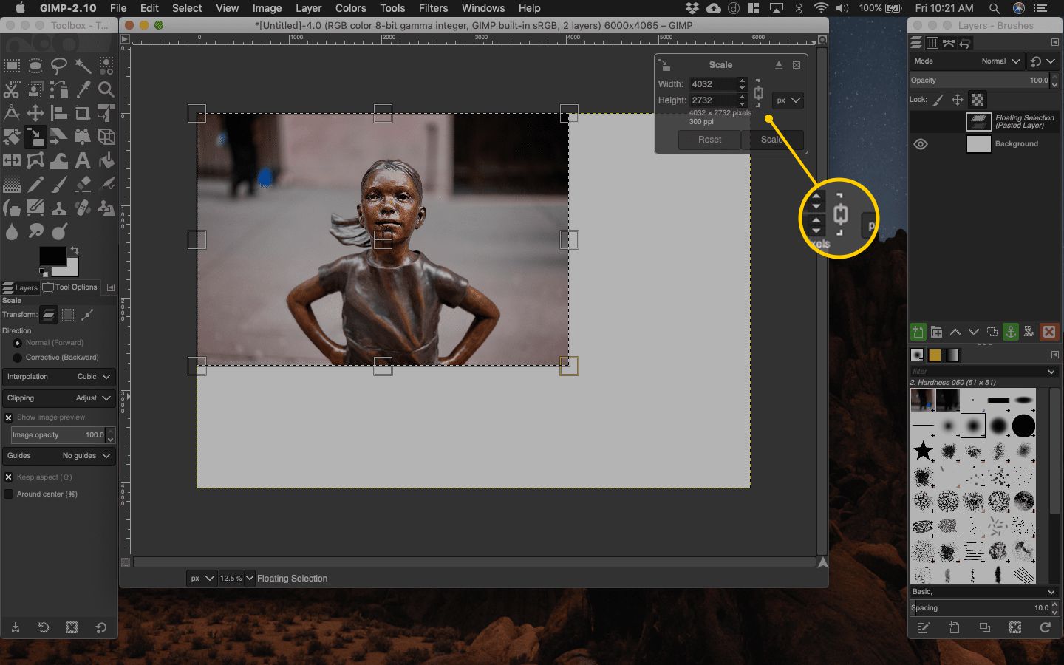
Task: Select the Ellipse Select tool
Action: click(x=35, y=66)
